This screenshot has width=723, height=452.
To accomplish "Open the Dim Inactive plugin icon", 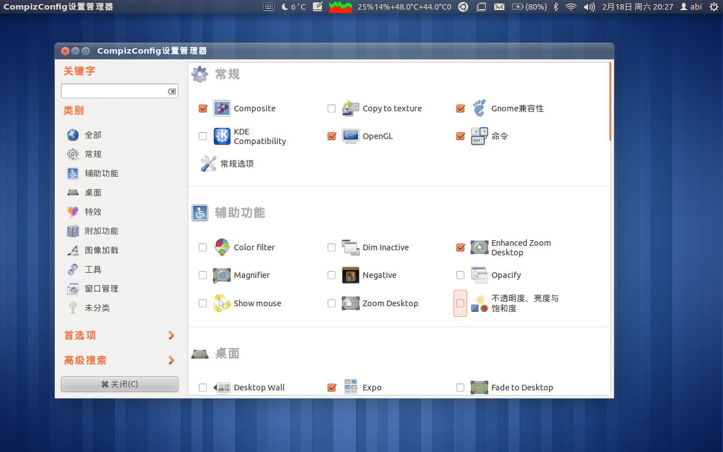I will pos(351,247).
